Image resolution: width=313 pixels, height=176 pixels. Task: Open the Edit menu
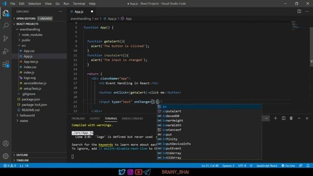[x=22, y=3]
